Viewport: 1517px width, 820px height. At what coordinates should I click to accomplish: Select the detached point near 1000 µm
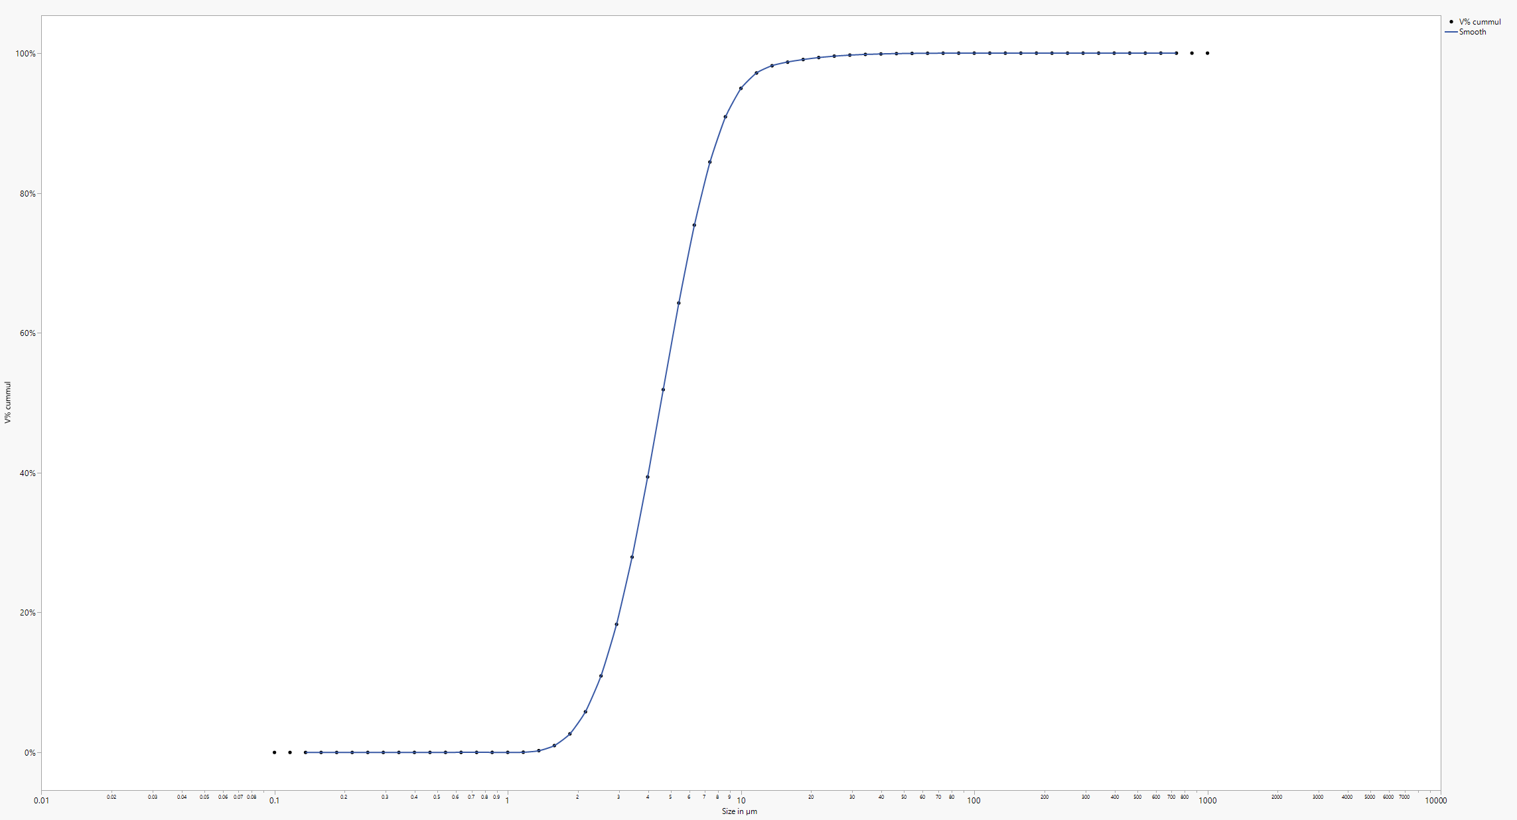pos(1207,52)
